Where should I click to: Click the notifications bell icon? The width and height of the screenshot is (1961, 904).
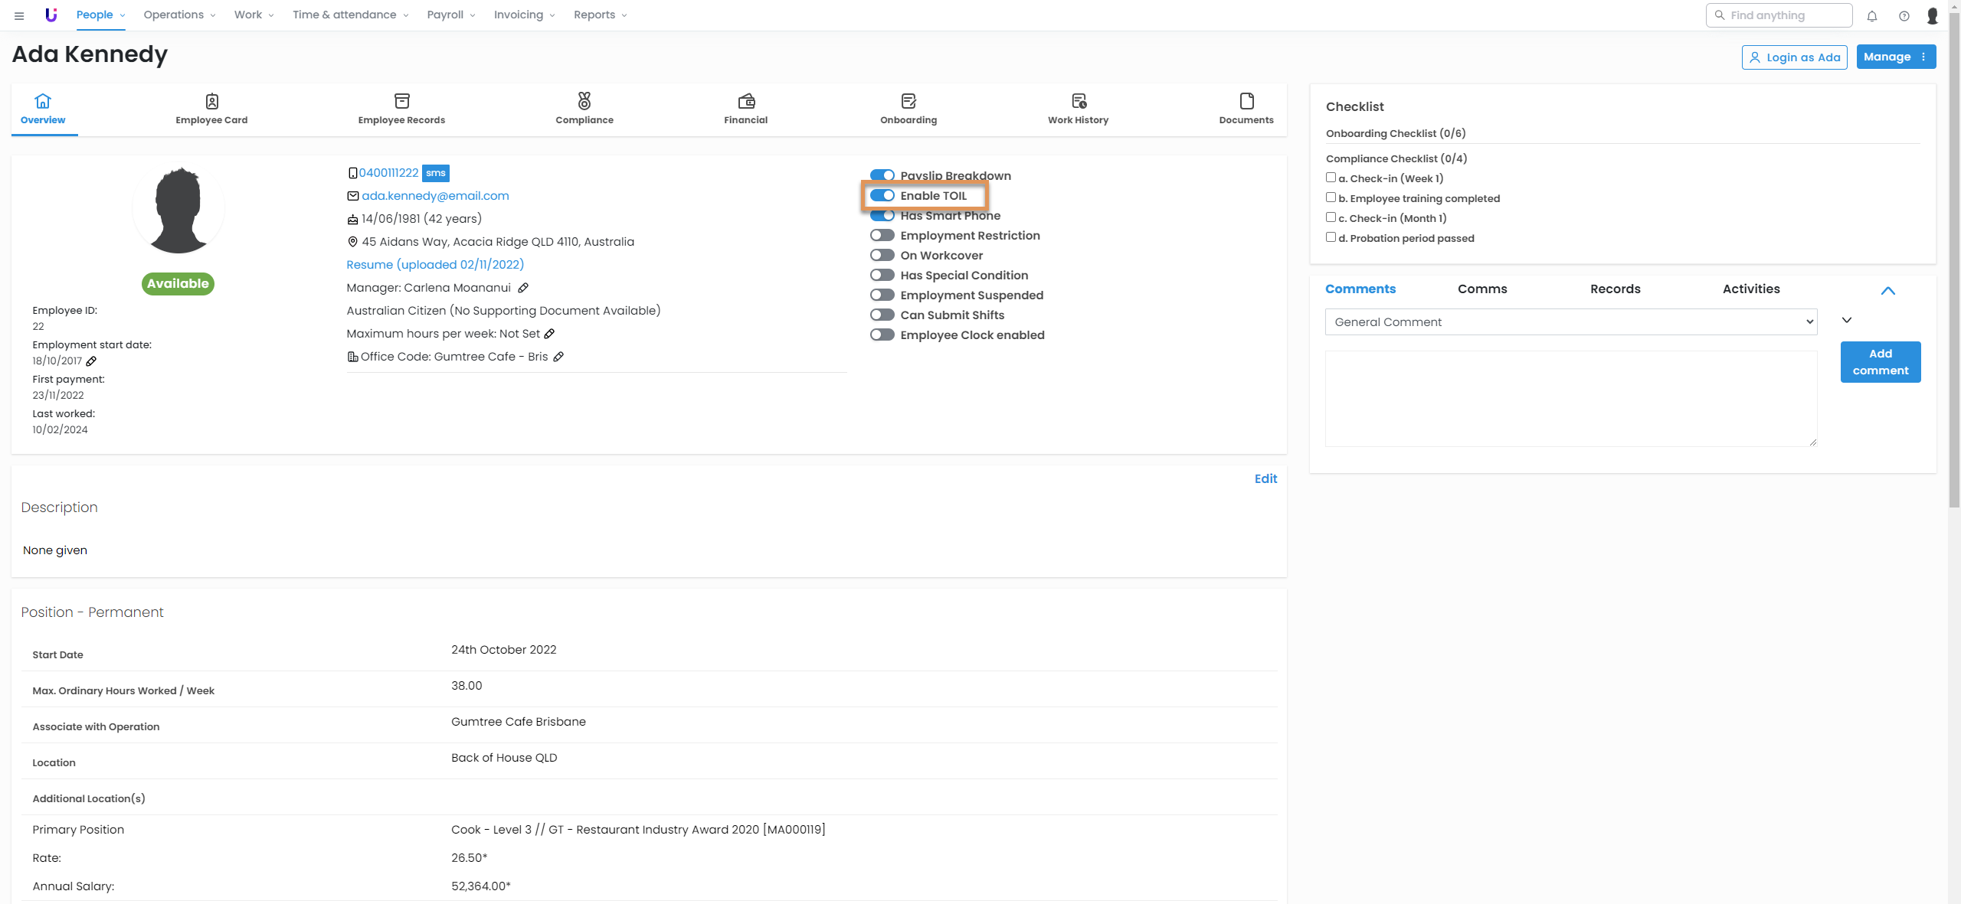[1871, 15]
